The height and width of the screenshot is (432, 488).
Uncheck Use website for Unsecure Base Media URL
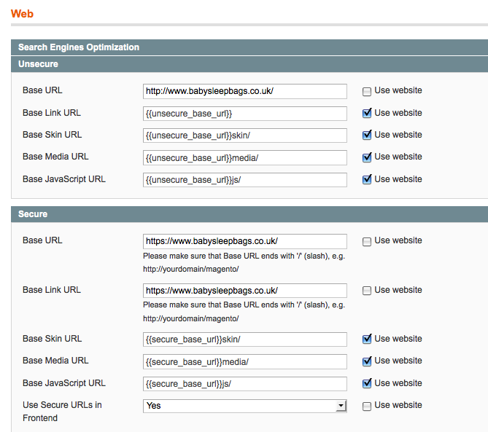pyautogui.click(x=367, y=157)
